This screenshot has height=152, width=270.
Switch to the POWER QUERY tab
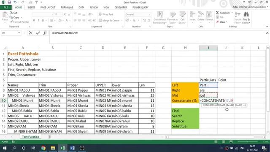140,8
